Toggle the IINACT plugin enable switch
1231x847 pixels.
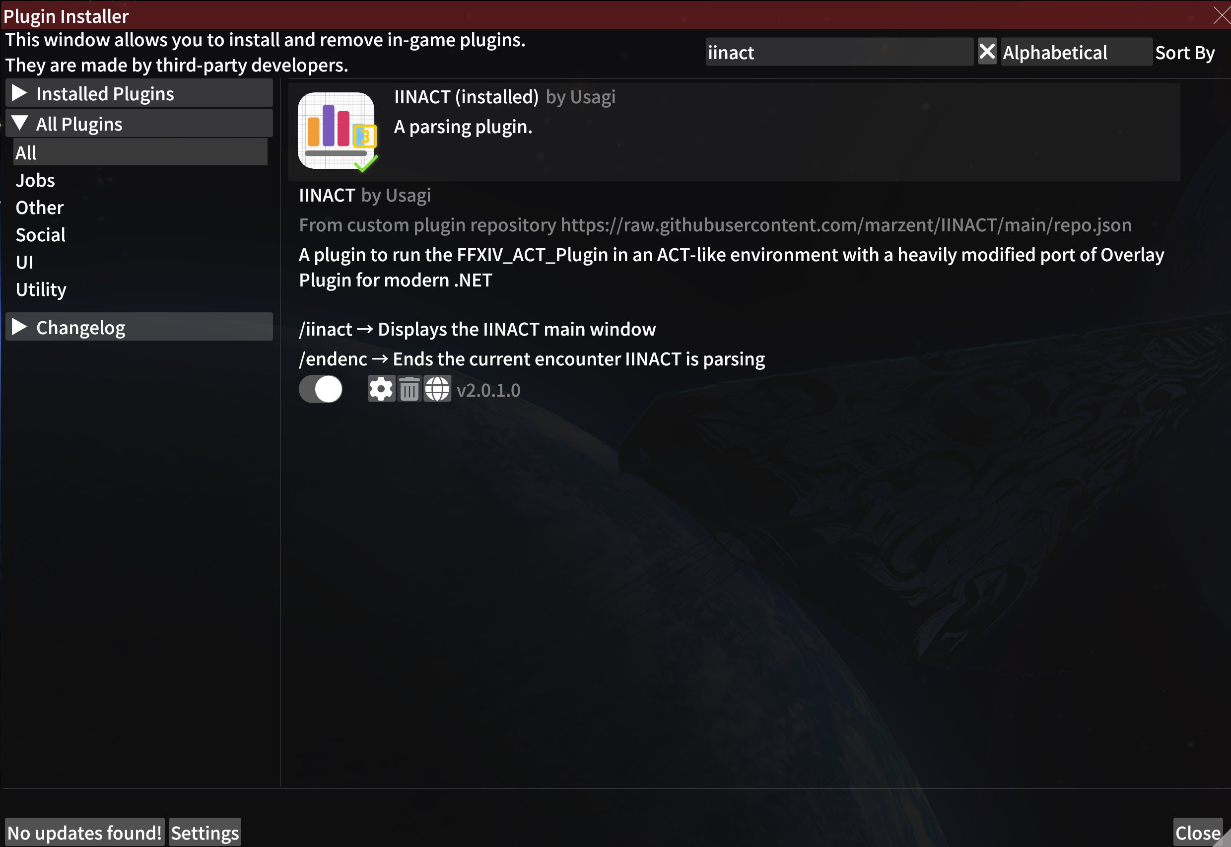(321, 389)
